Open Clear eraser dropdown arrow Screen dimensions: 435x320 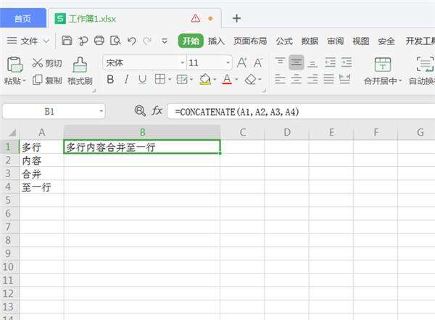(260, 80)
